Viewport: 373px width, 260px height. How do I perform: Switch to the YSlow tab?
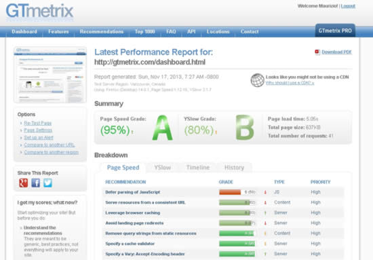coord(163,168)
